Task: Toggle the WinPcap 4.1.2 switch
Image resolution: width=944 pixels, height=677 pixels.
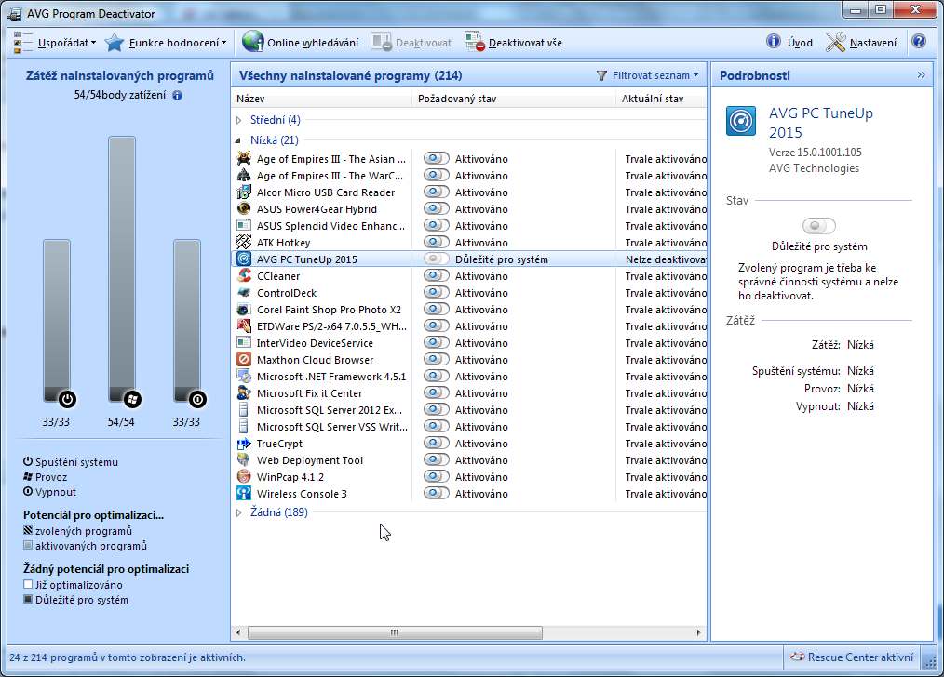Action: pos(436,477)
